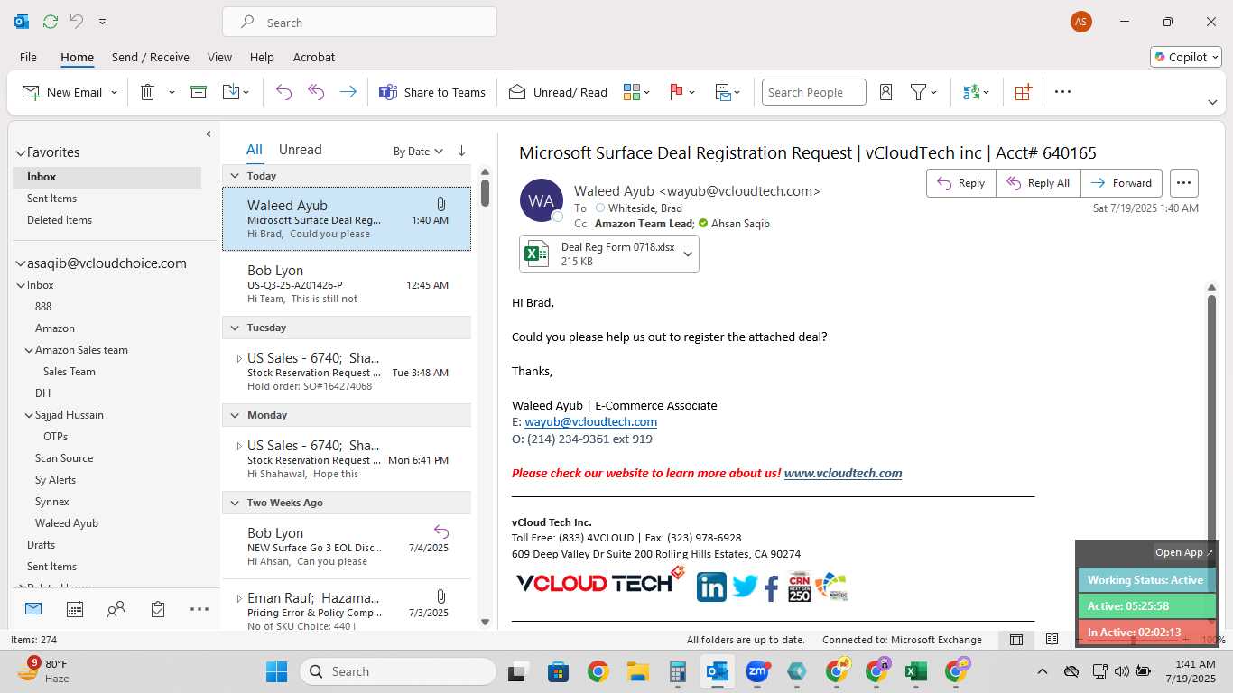Open the Address Book icon
The width and height of the screenshot is (1233, 693).
coord(885,92)
